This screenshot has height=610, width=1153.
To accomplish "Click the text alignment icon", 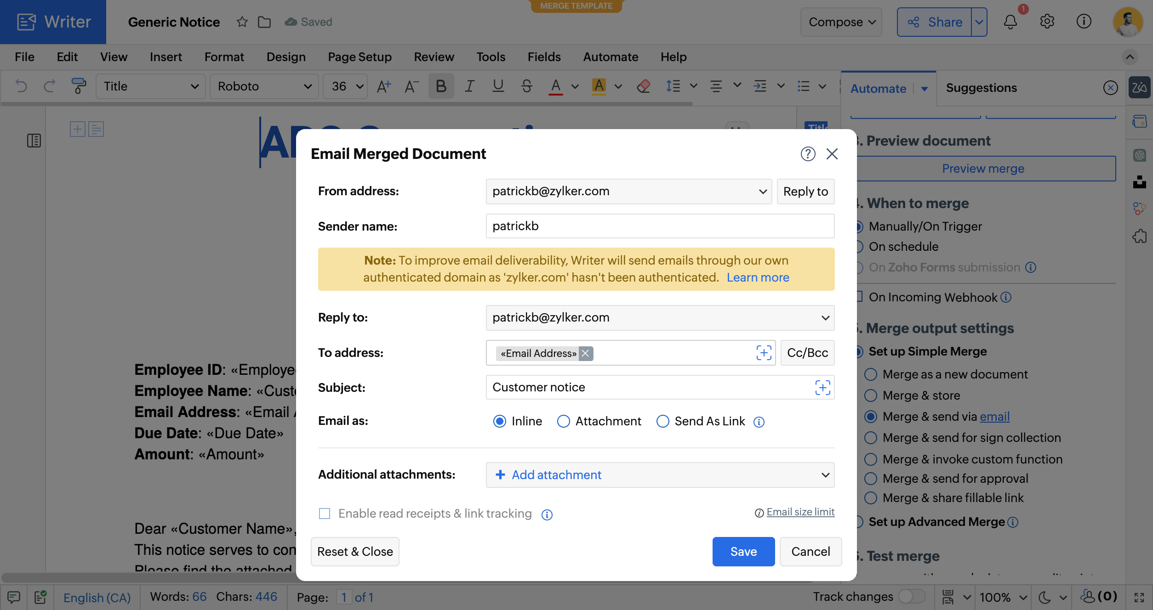I will [716, 86].
